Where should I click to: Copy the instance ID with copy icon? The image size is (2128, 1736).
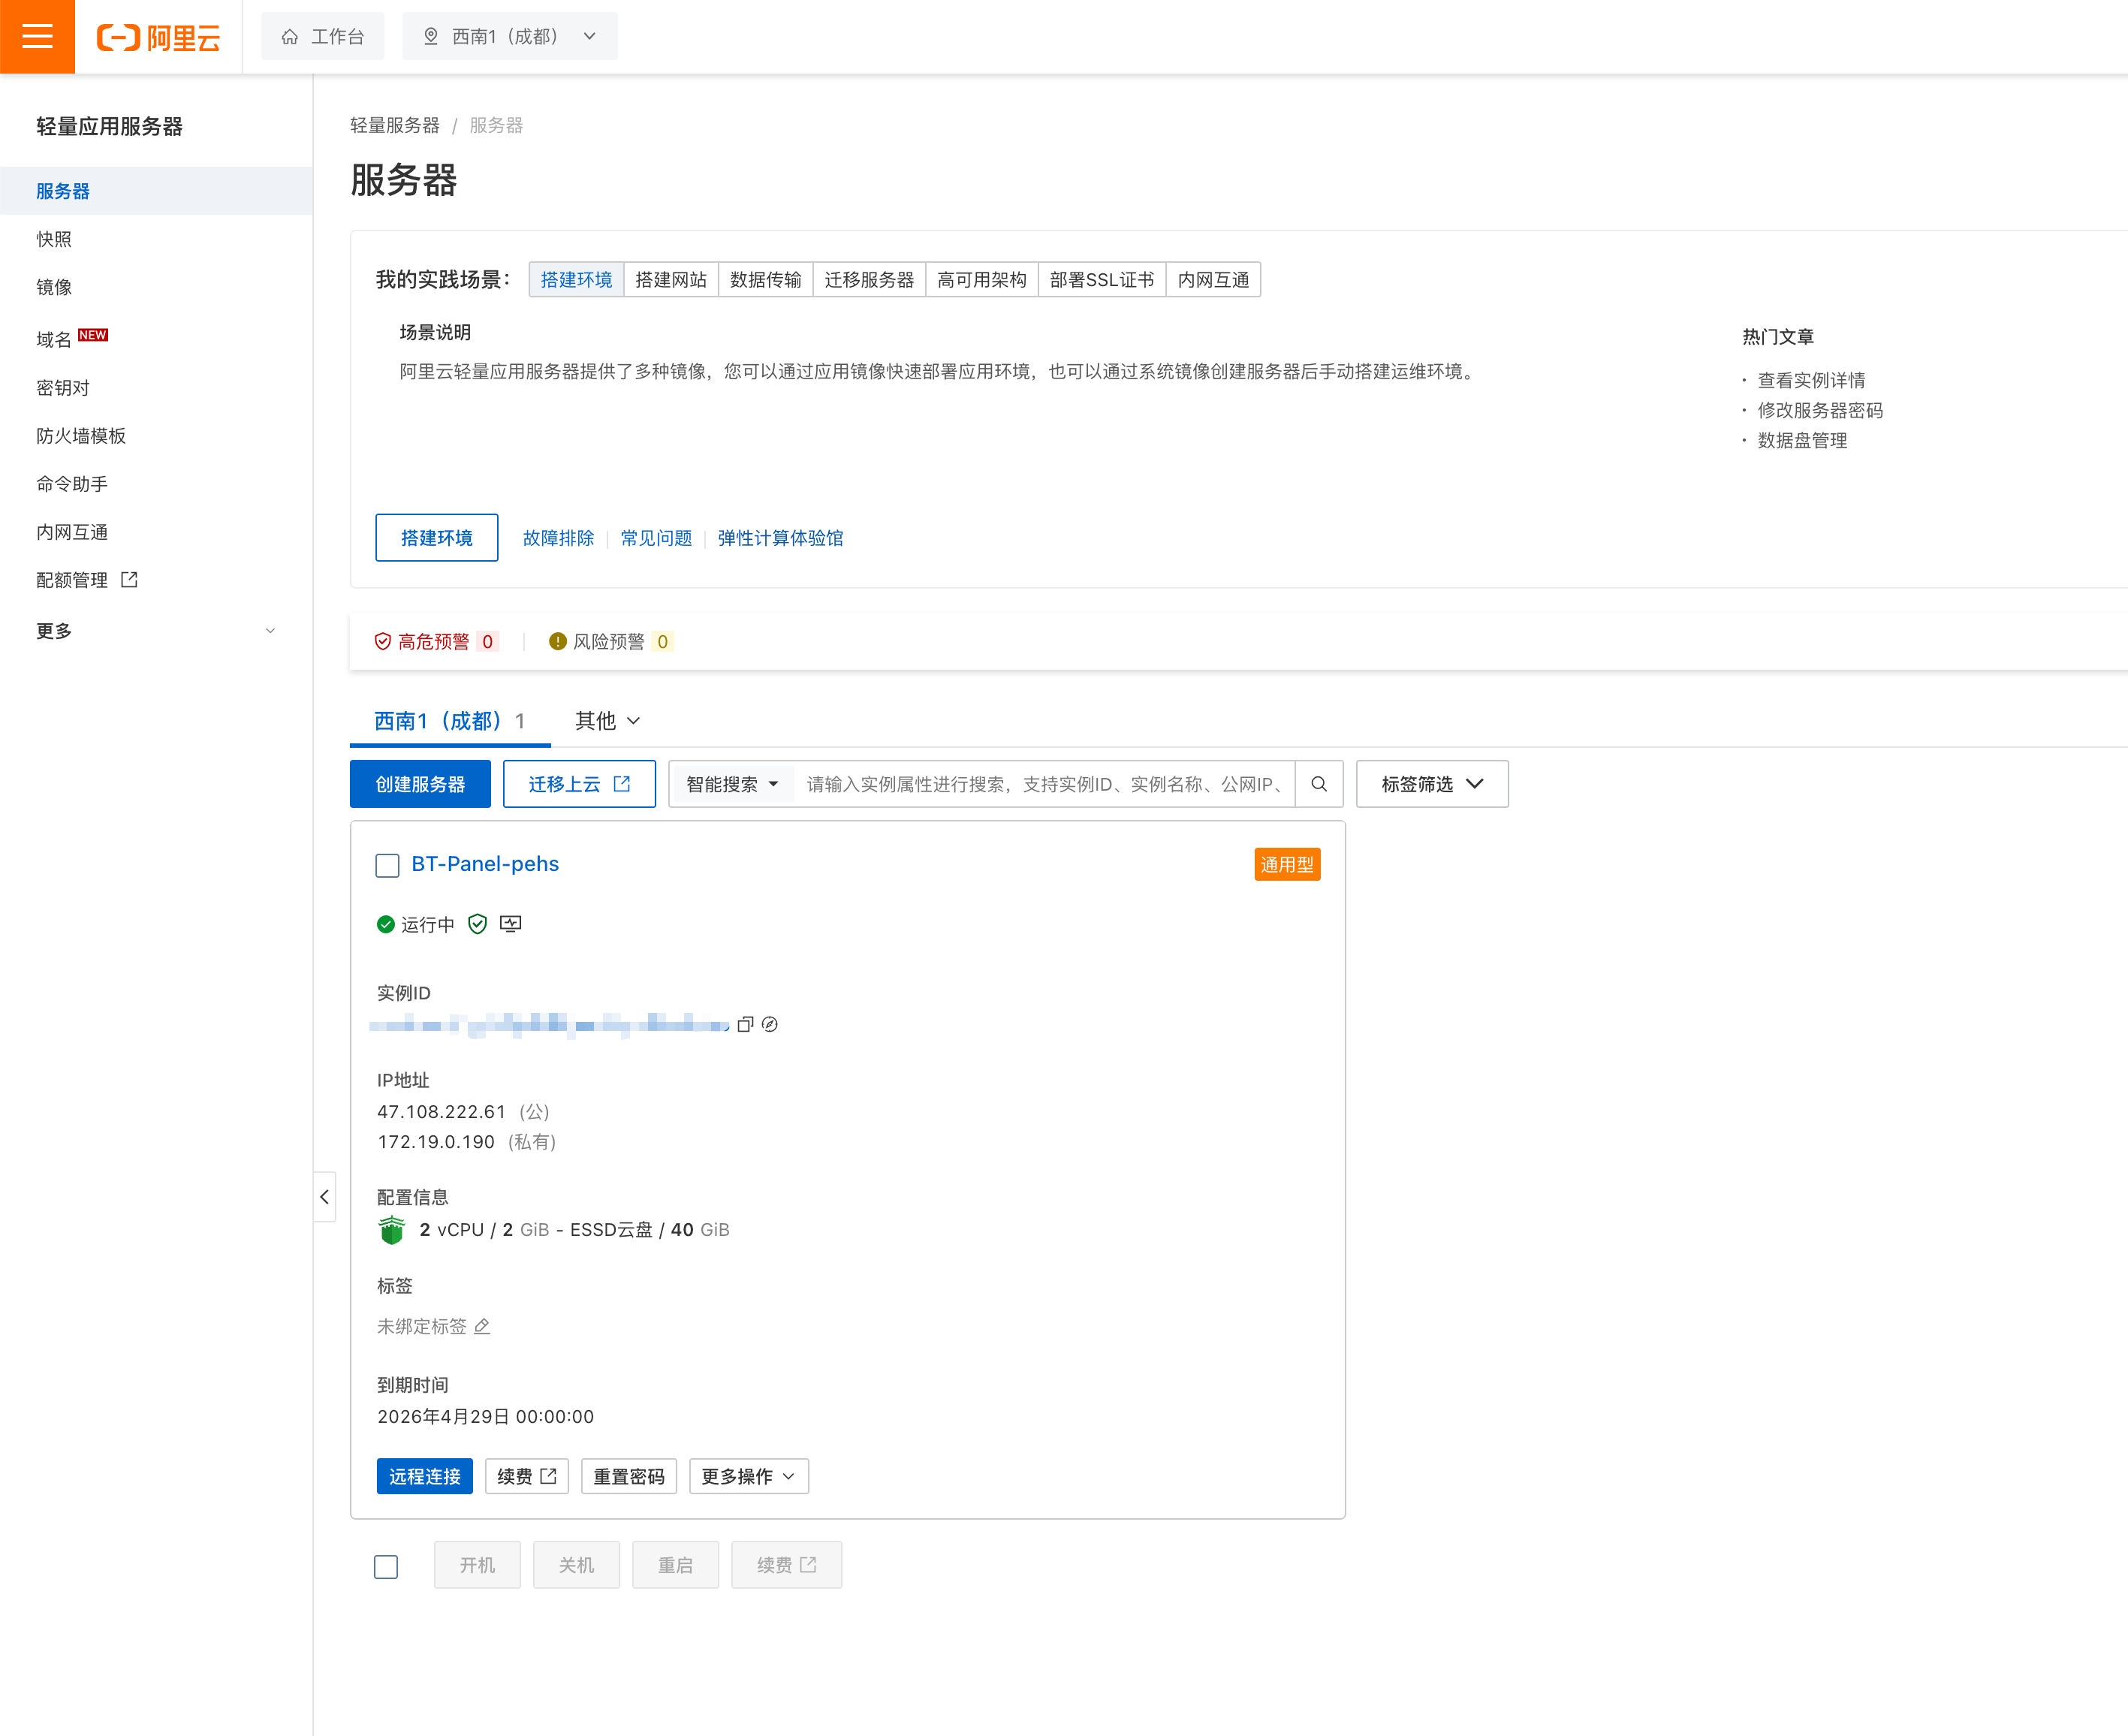[745, 1024]
